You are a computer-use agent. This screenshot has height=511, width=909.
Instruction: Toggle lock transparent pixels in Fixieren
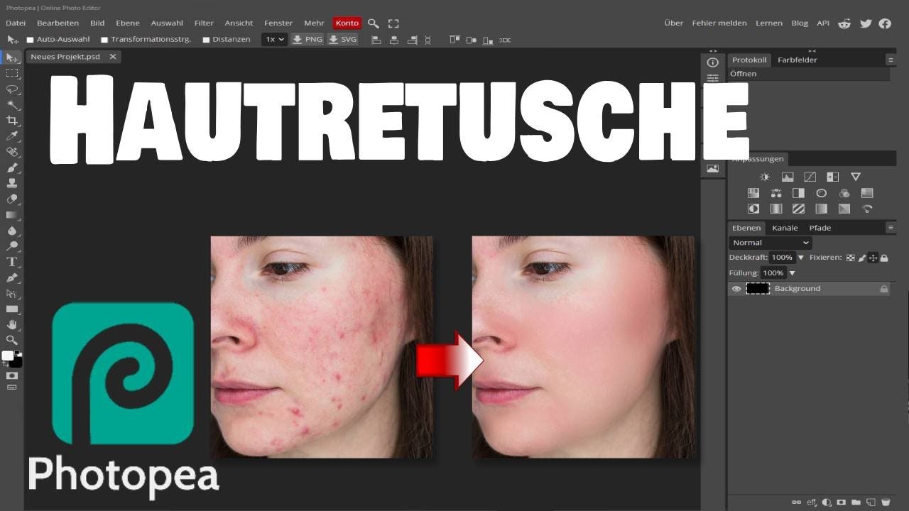[850, 258]
